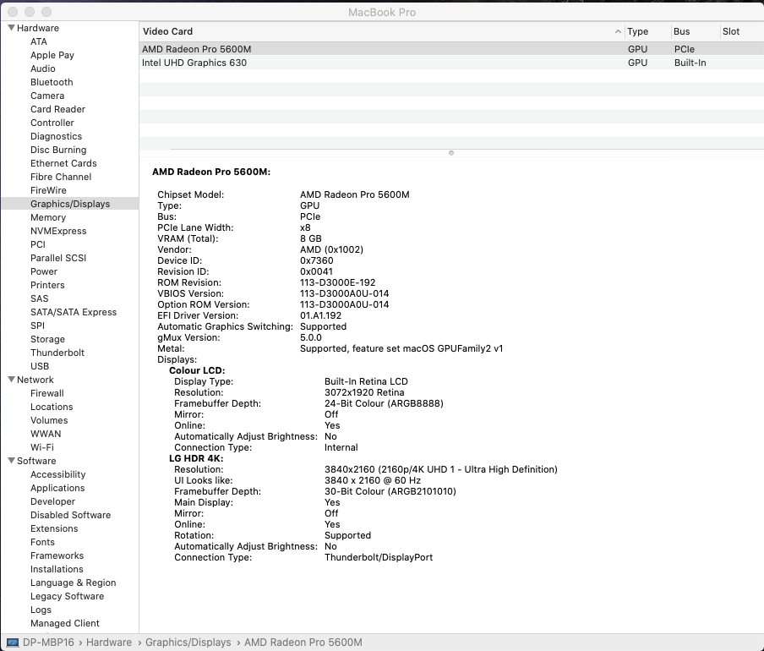Select Firewall under Network
764x651 pixels.
tap(46, 393)
